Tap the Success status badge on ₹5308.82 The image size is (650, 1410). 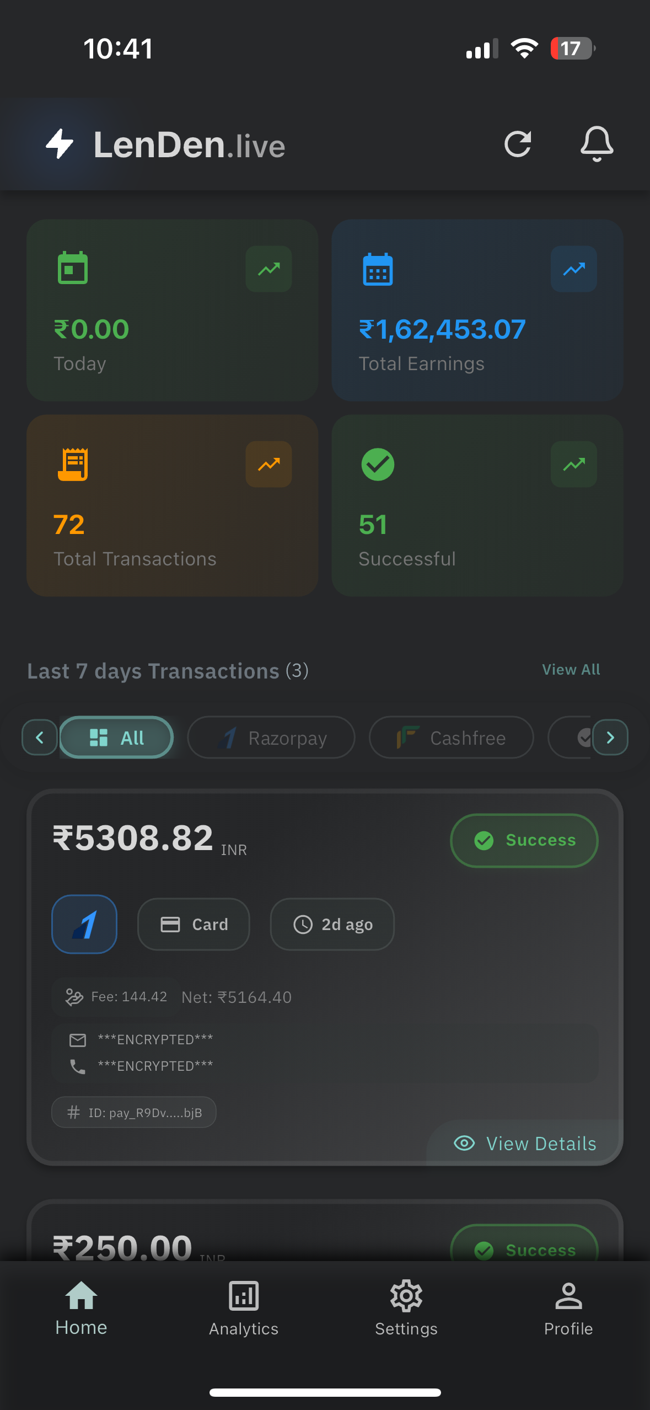coord(524,840)
